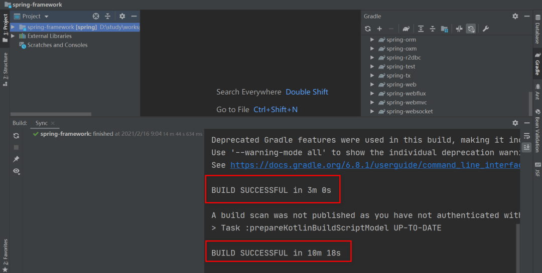Reload all Gradle projects in Gradle panel
Image resolution: width=542 pixels, height=273 pixels.
[x=368, y=29]
